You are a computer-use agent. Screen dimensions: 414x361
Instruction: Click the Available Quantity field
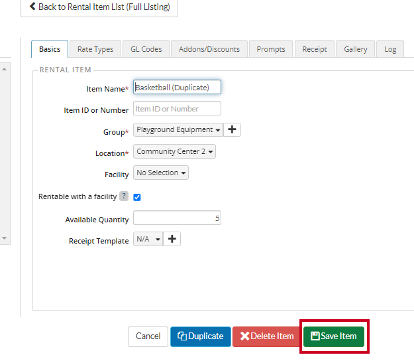177,218
